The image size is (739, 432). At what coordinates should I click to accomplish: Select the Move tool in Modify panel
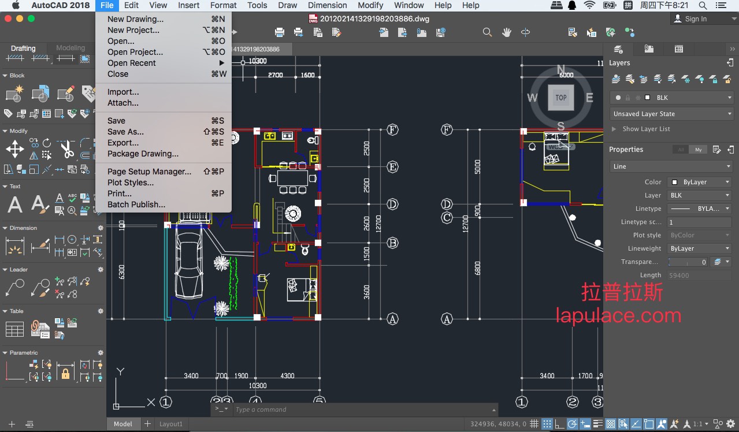click(14, 149)
